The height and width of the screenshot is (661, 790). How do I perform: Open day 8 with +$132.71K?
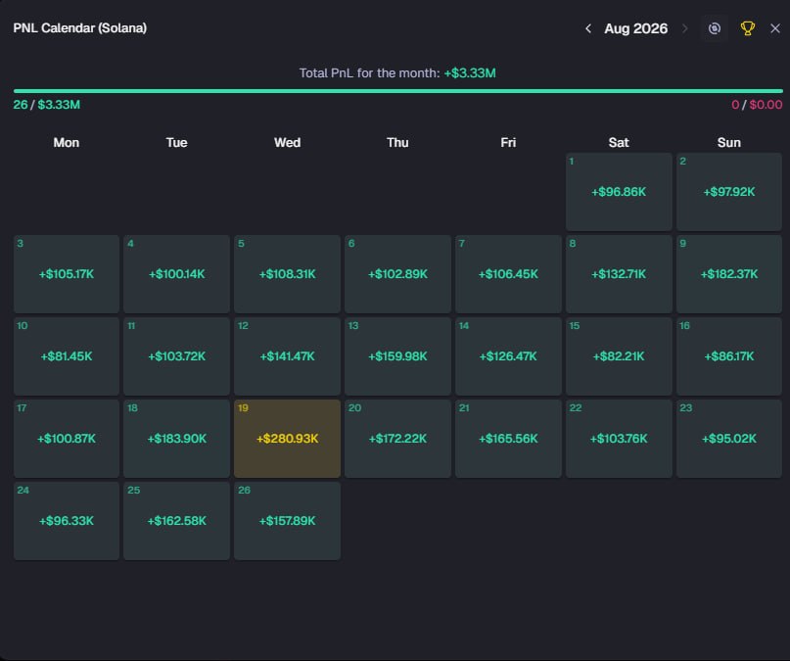tap(619, 274)
